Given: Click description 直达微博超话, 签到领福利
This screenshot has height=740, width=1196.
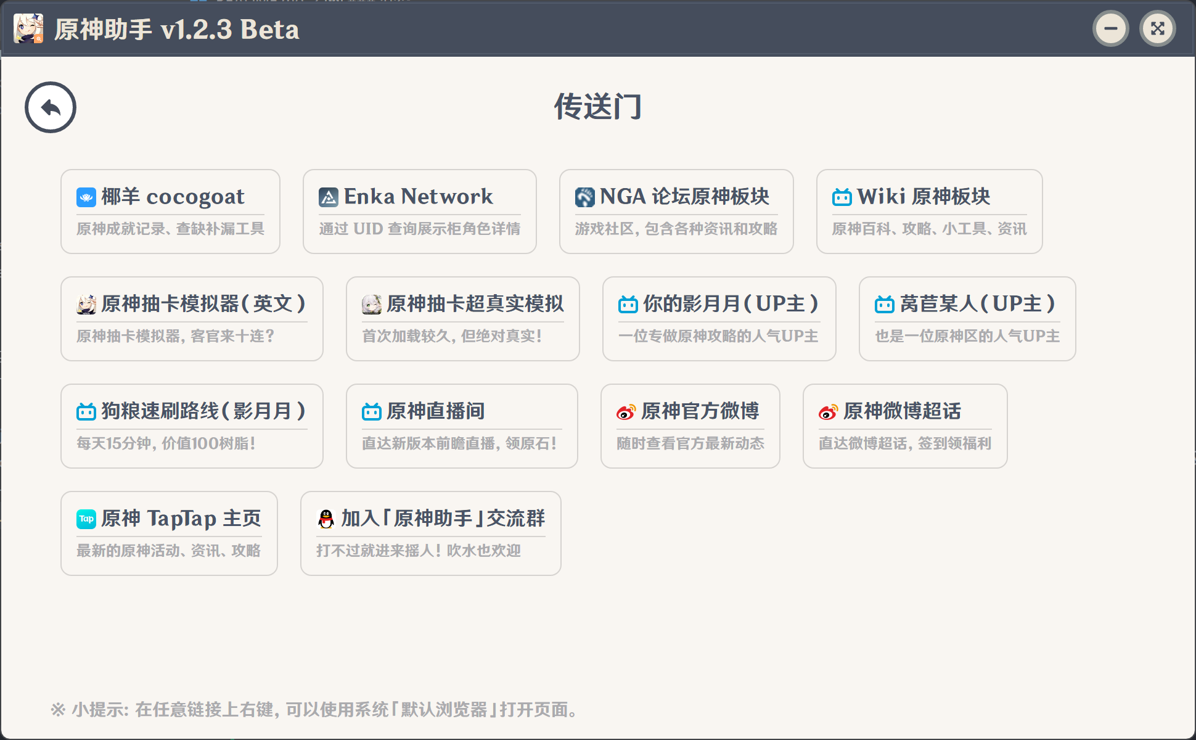Looking at the screenshot, I should point(905,443).
